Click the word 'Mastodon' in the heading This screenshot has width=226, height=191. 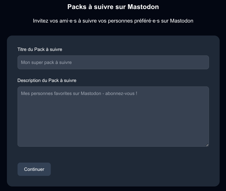pyautogui.click(x=143, y=7)
